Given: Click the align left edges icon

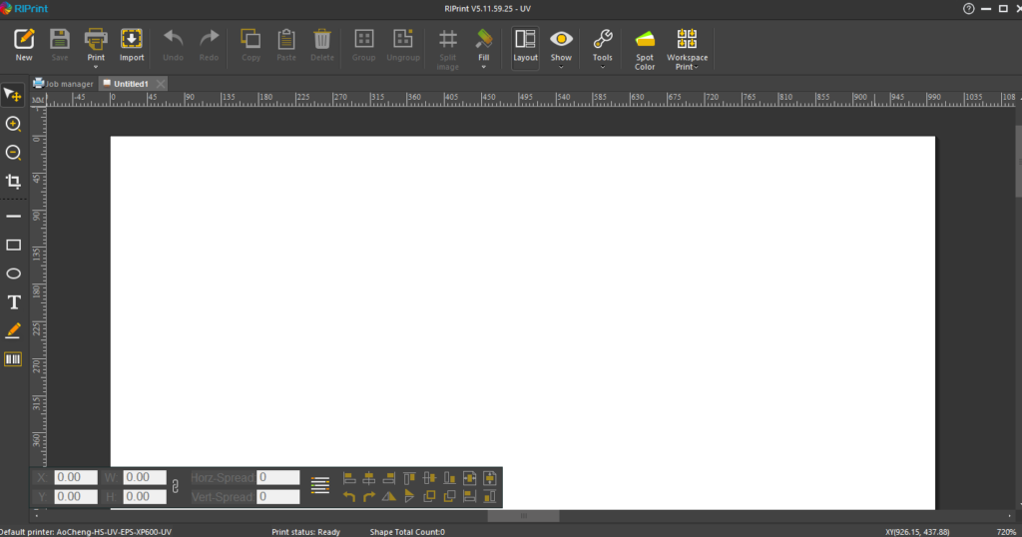Looking at the screenshot, I should (349, 478).
